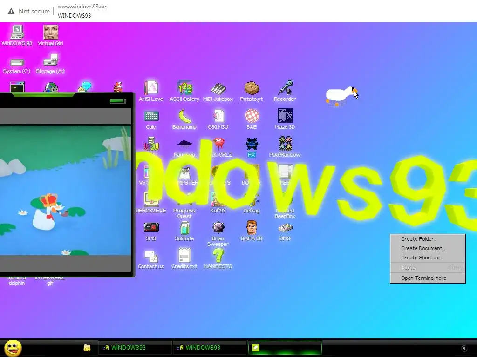The image size is (477, 357).
Task: Open the smiley face start button
Action: [x=13, y=348]
